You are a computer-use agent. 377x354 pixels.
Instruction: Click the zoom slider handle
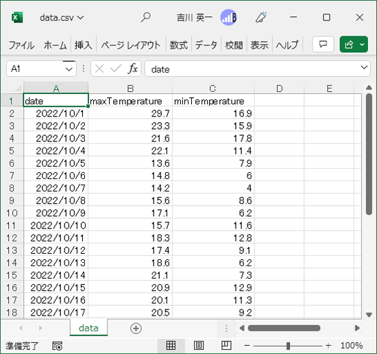pyautogui.click(x=288, y=346)
